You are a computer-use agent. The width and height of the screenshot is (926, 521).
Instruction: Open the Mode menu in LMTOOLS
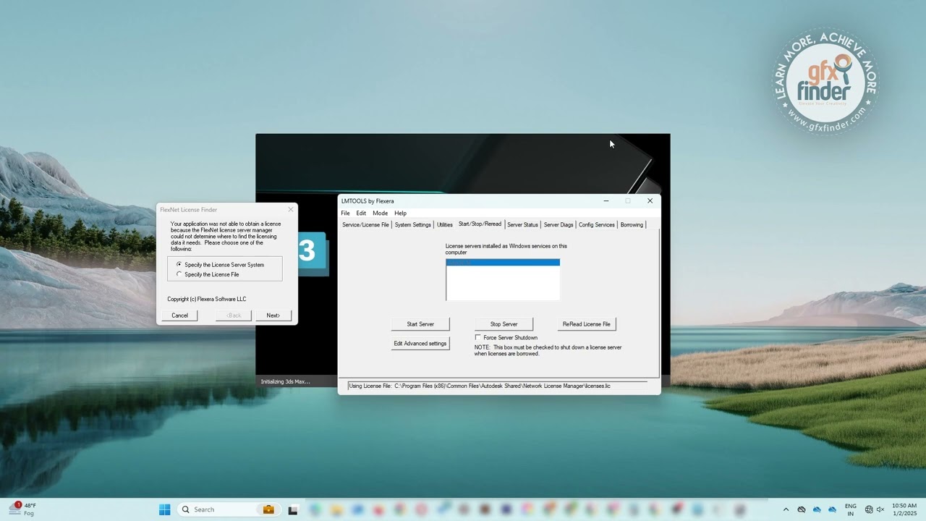[x=380, y=213]
